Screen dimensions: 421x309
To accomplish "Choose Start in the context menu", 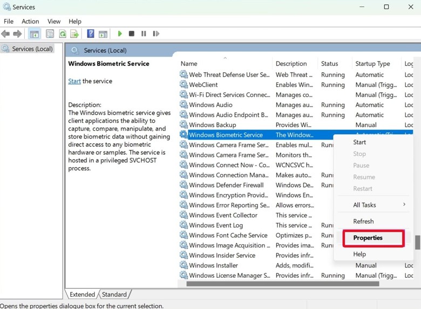I will point(359,142).
